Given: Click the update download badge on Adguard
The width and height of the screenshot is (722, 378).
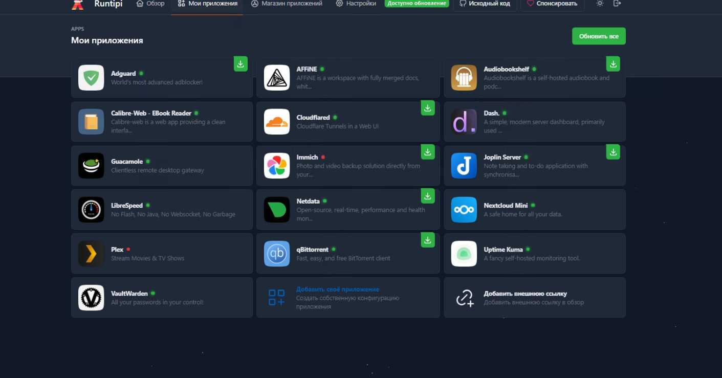Looking at the screenshot, I should click(240, 64).
